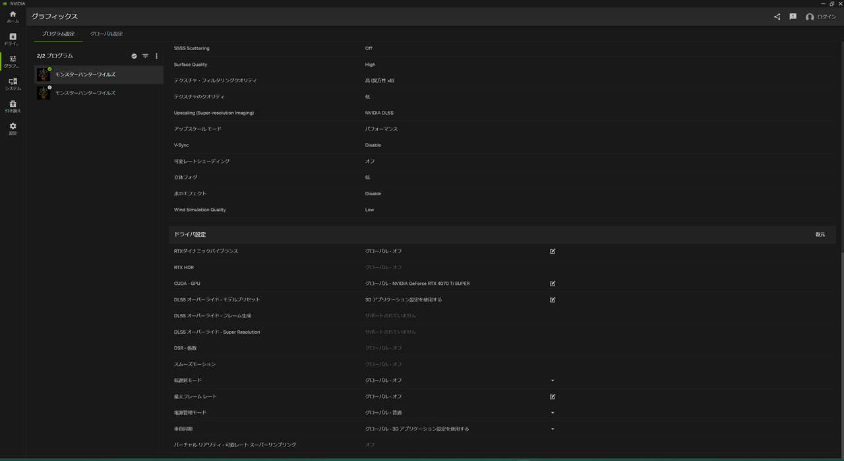Screen dimensions: 844x461
Task: Open the ドライバー section in the sidebar
Action: (12, 40)
